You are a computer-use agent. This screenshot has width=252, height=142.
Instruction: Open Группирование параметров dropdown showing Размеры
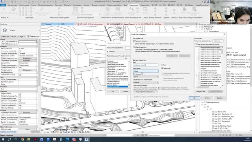click(x=146, y=82)
